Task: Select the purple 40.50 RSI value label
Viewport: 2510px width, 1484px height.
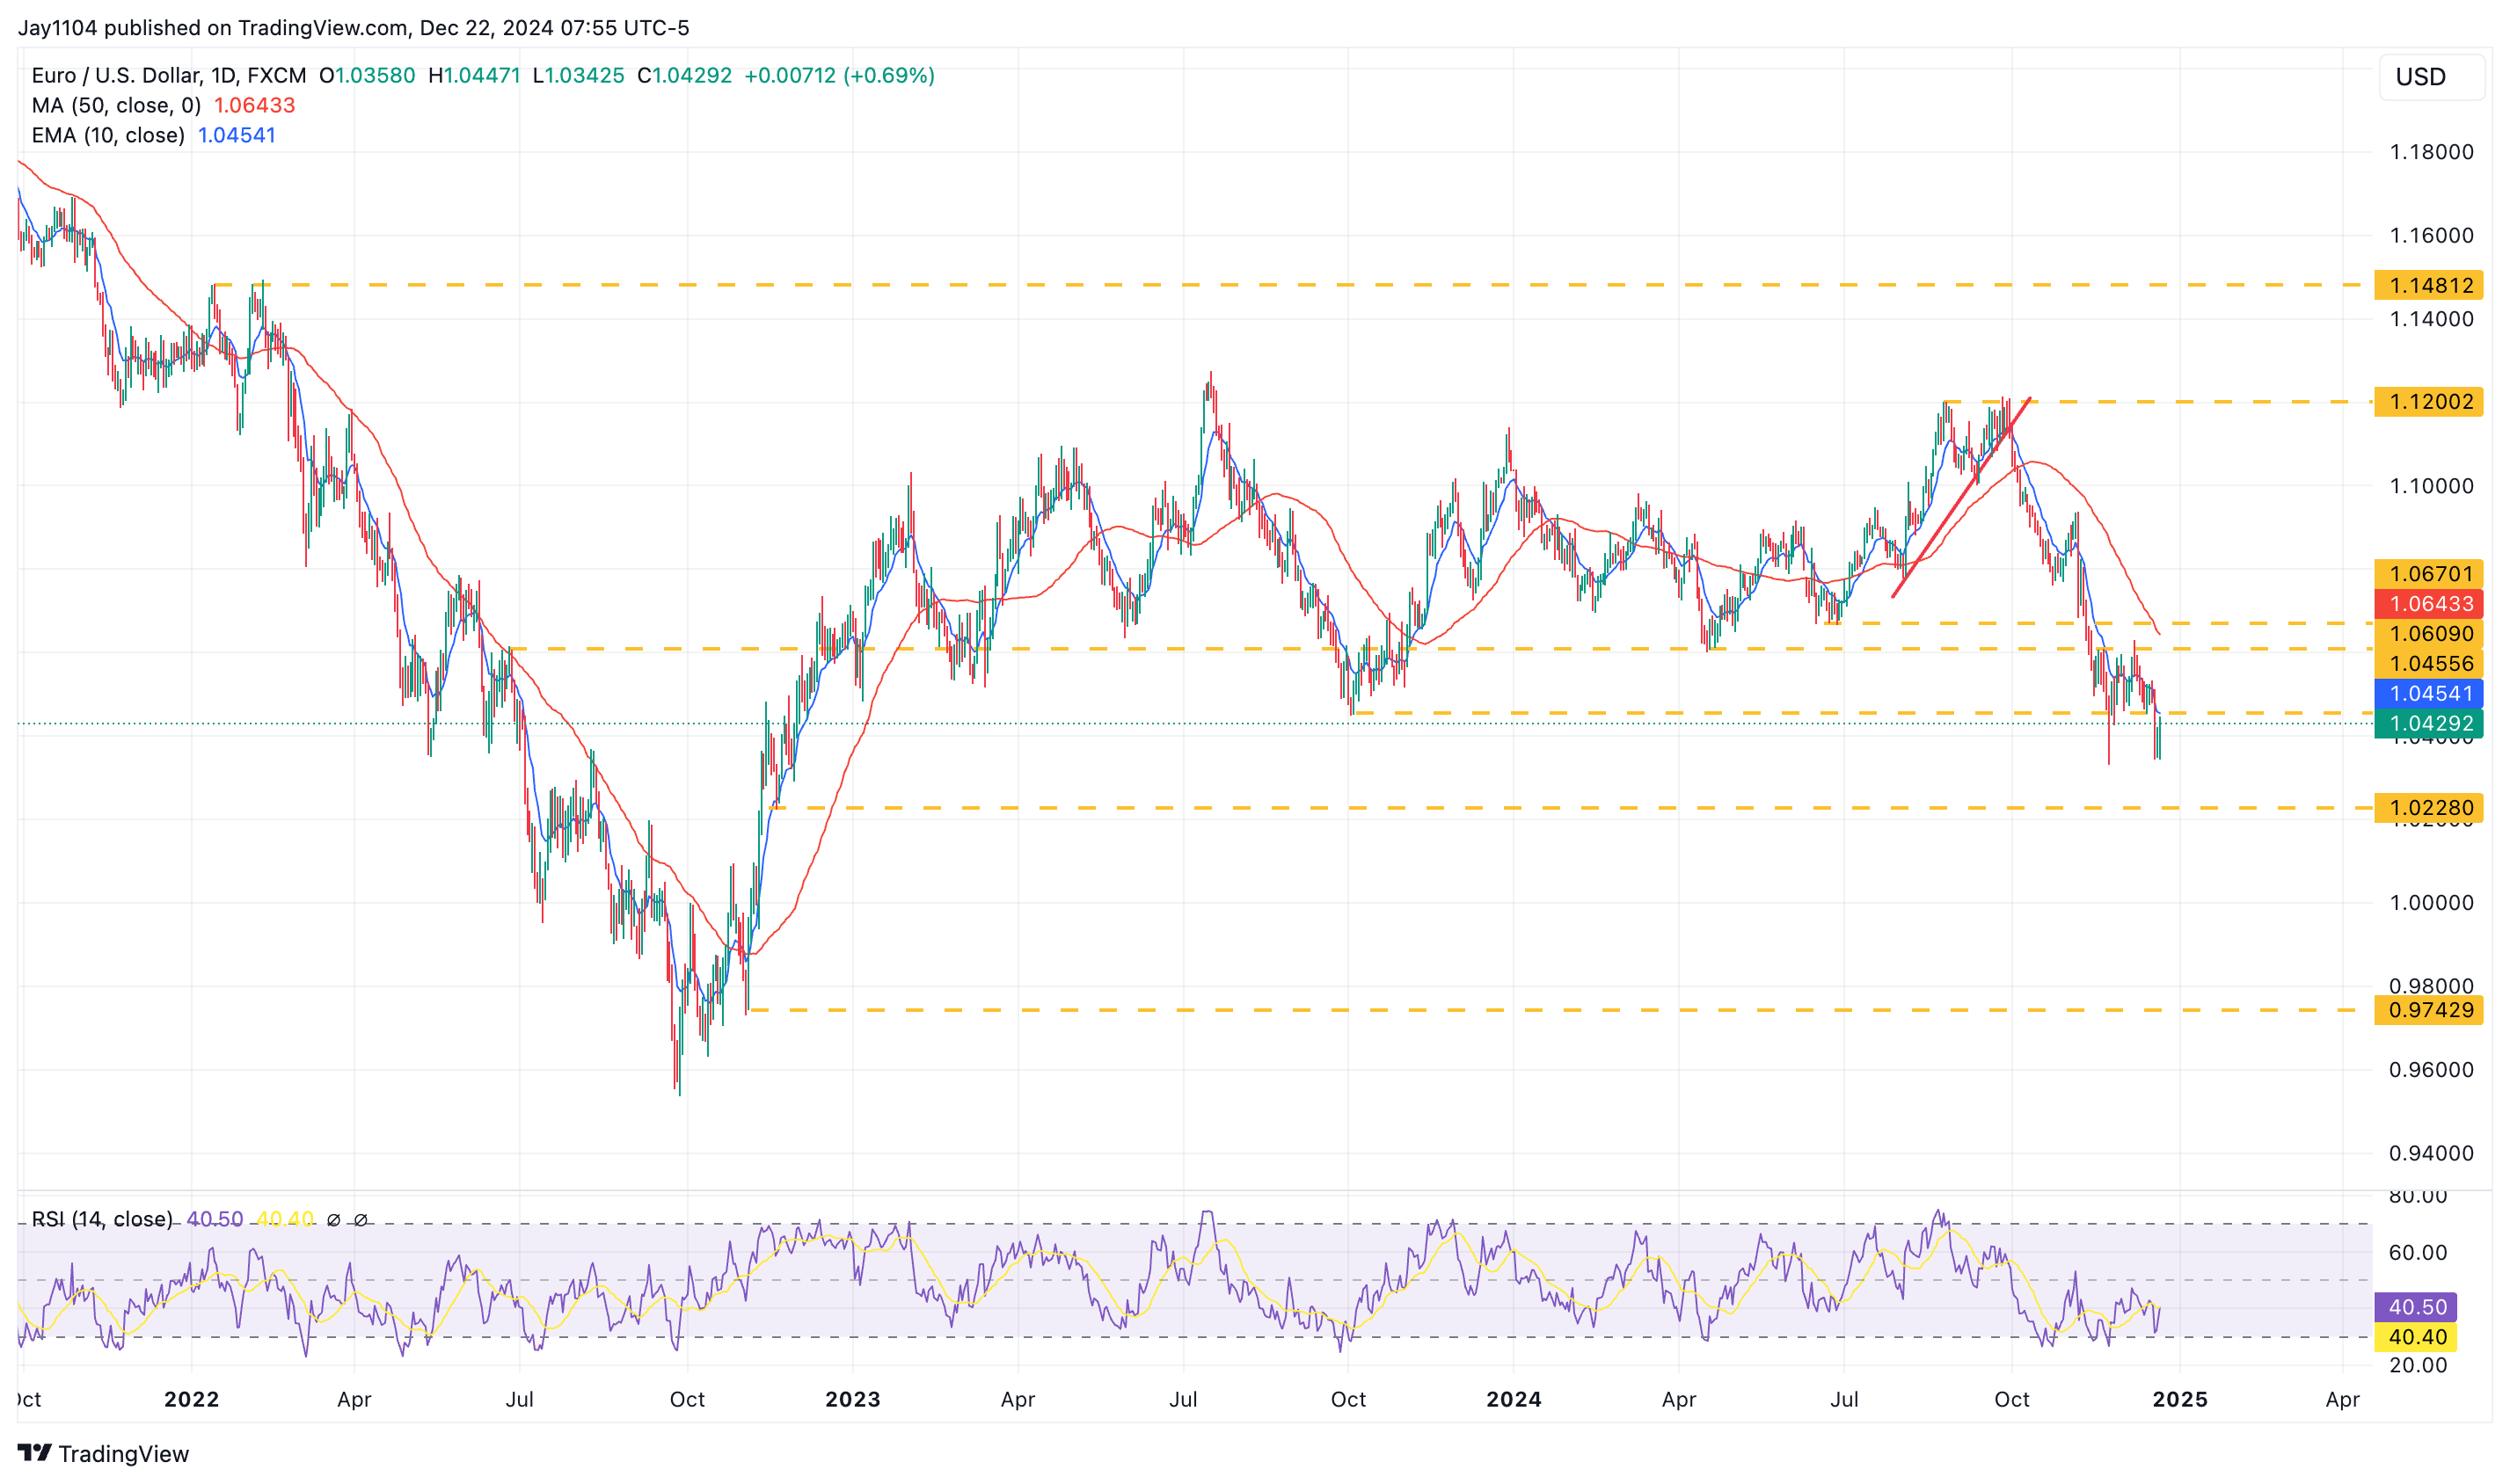Action: click(2415, 1307)
